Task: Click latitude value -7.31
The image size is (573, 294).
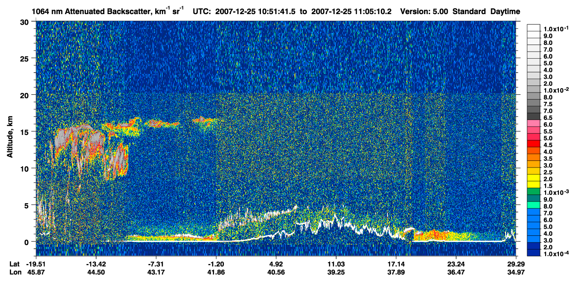Action: point(156,264)
